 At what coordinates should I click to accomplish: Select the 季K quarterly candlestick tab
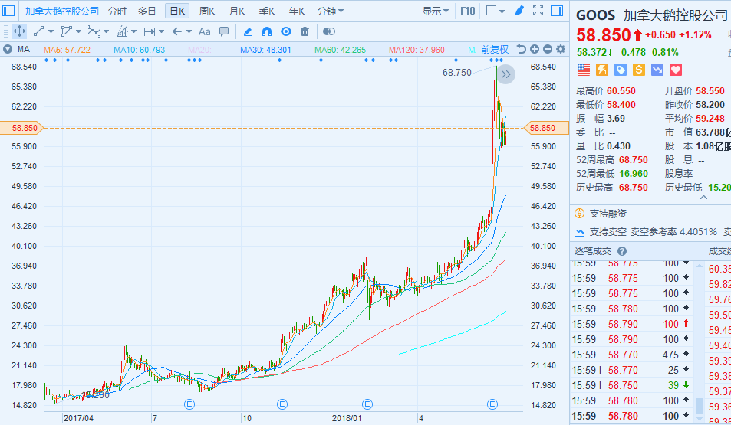point(267,11)
